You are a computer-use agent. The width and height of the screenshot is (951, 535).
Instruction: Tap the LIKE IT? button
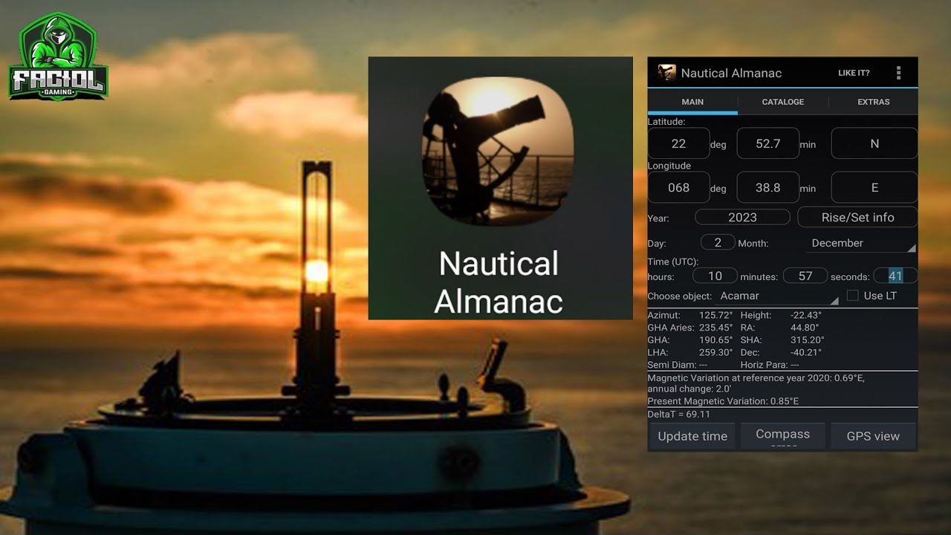pos(854,73)
